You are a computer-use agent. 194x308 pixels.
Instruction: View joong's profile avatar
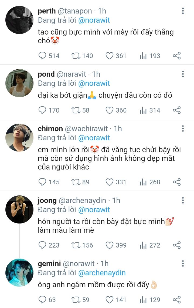coord(19,209)
